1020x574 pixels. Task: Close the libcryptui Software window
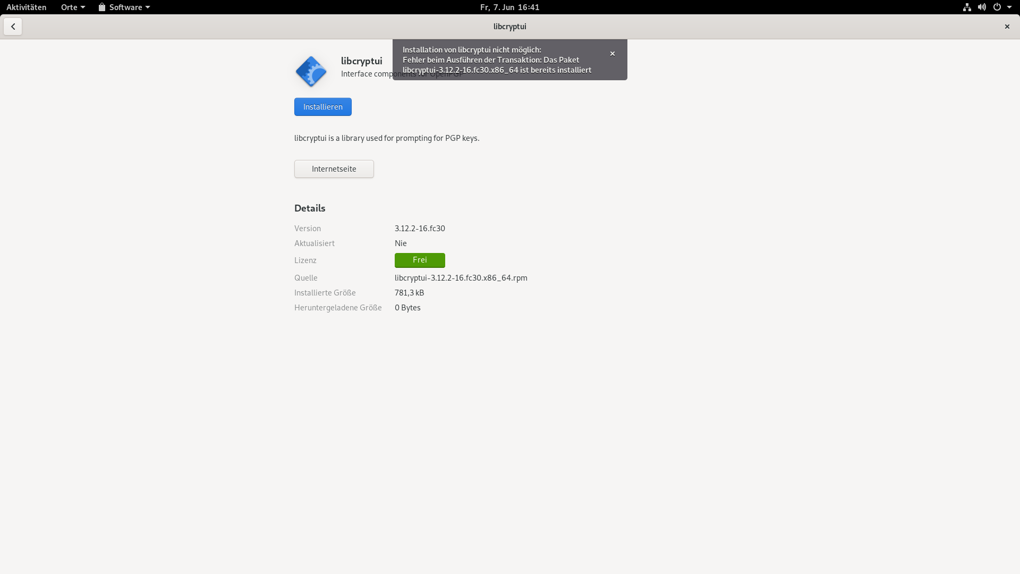(x=1007, y=27)
